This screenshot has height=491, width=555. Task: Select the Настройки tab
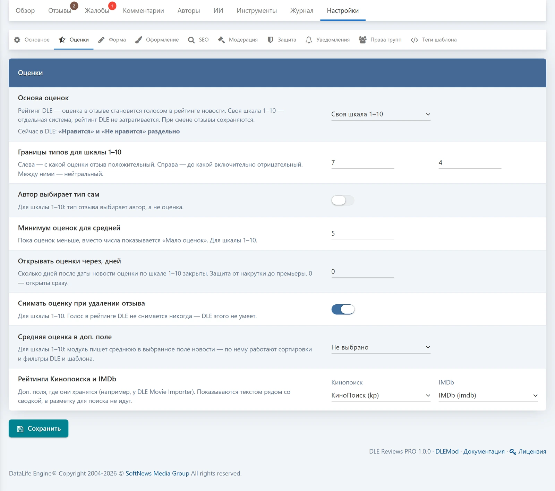[x=343, y=10]
